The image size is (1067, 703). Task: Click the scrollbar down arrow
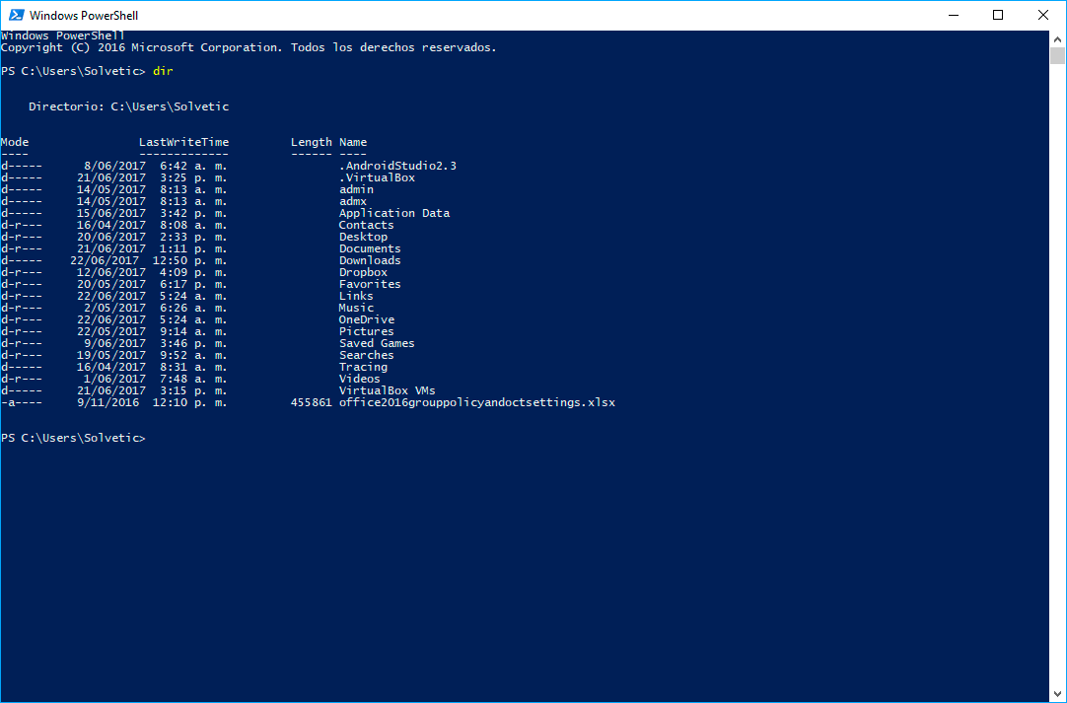click(x=1057, y=694)
